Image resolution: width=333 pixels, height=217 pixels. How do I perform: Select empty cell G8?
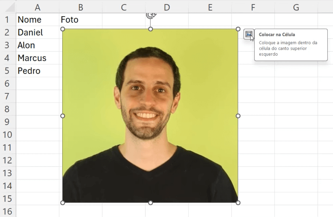point(296,109)
